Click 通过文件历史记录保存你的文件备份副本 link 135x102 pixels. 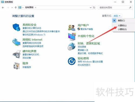[x=41, y=31]
